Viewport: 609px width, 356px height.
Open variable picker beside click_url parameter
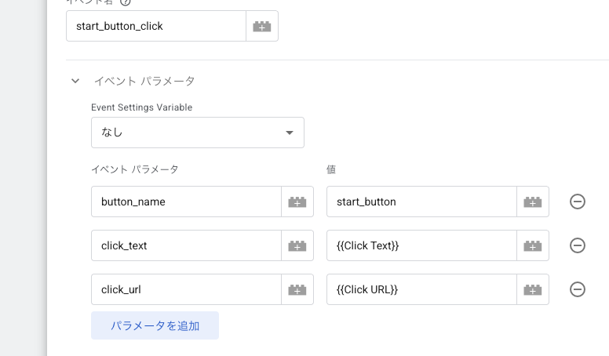pos(297,289)
